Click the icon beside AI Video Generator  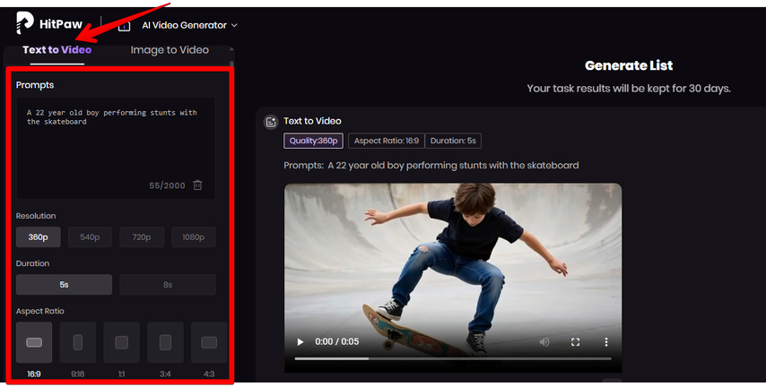[x=124, y=25]
